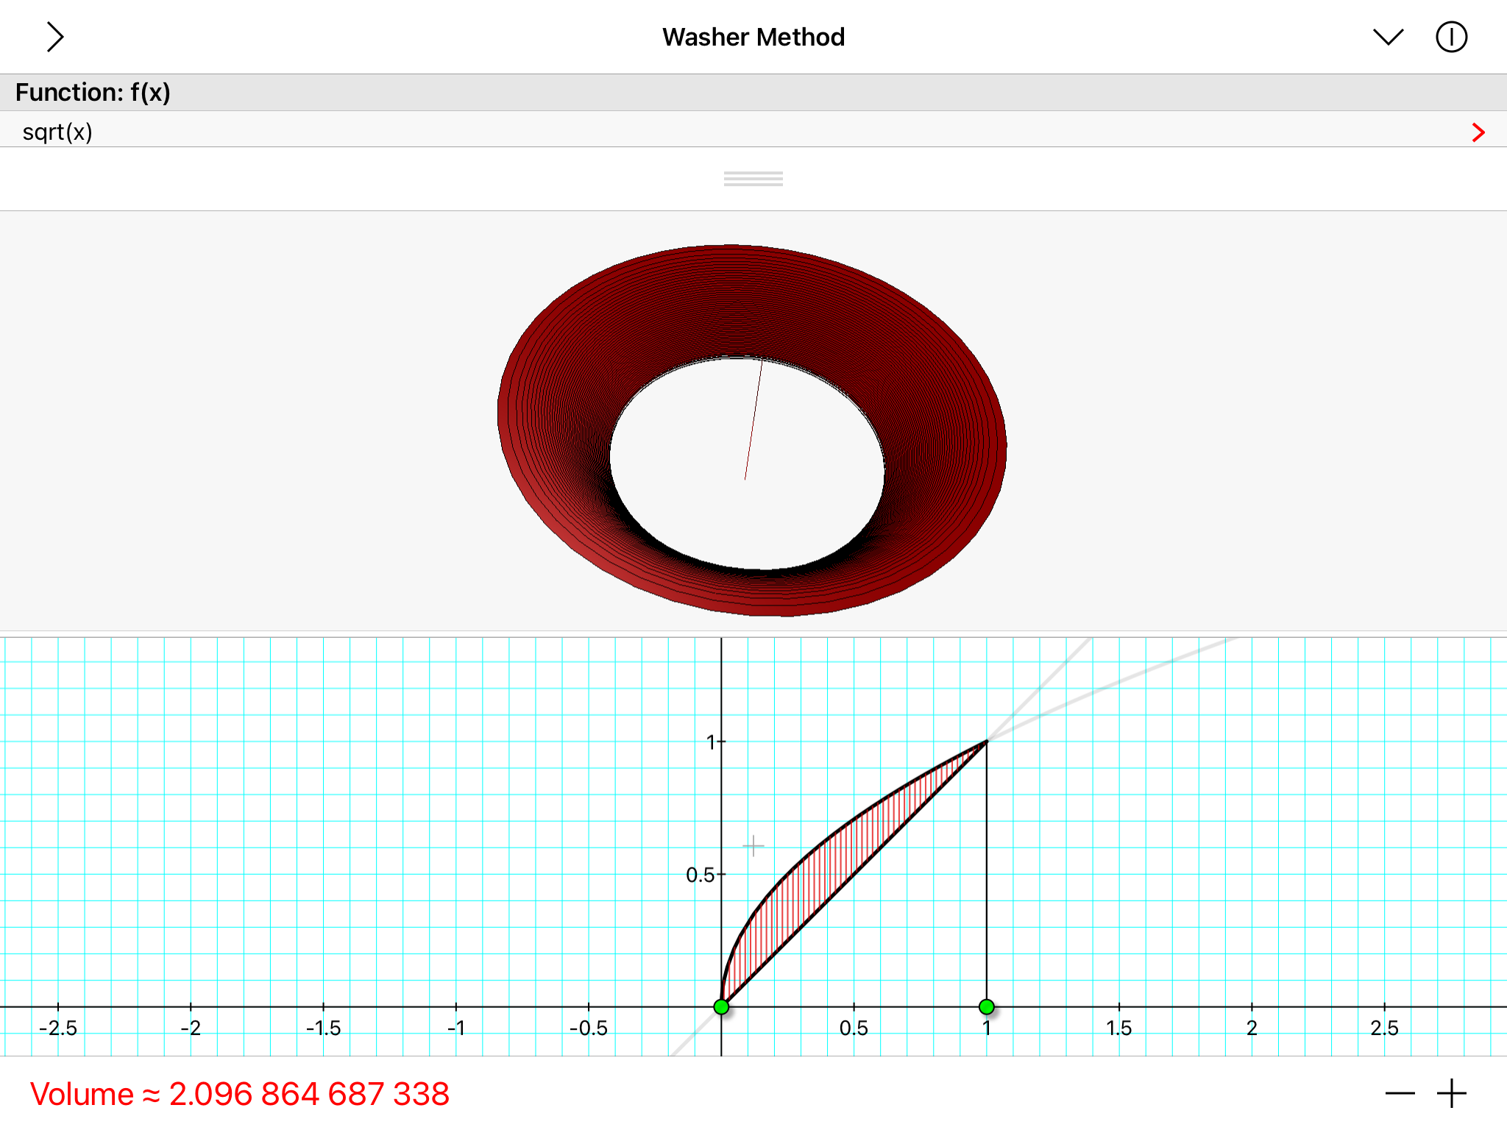Tap the Washer Method title
The width and height of the screenshot is (1507, 1130).
point(753,37)
